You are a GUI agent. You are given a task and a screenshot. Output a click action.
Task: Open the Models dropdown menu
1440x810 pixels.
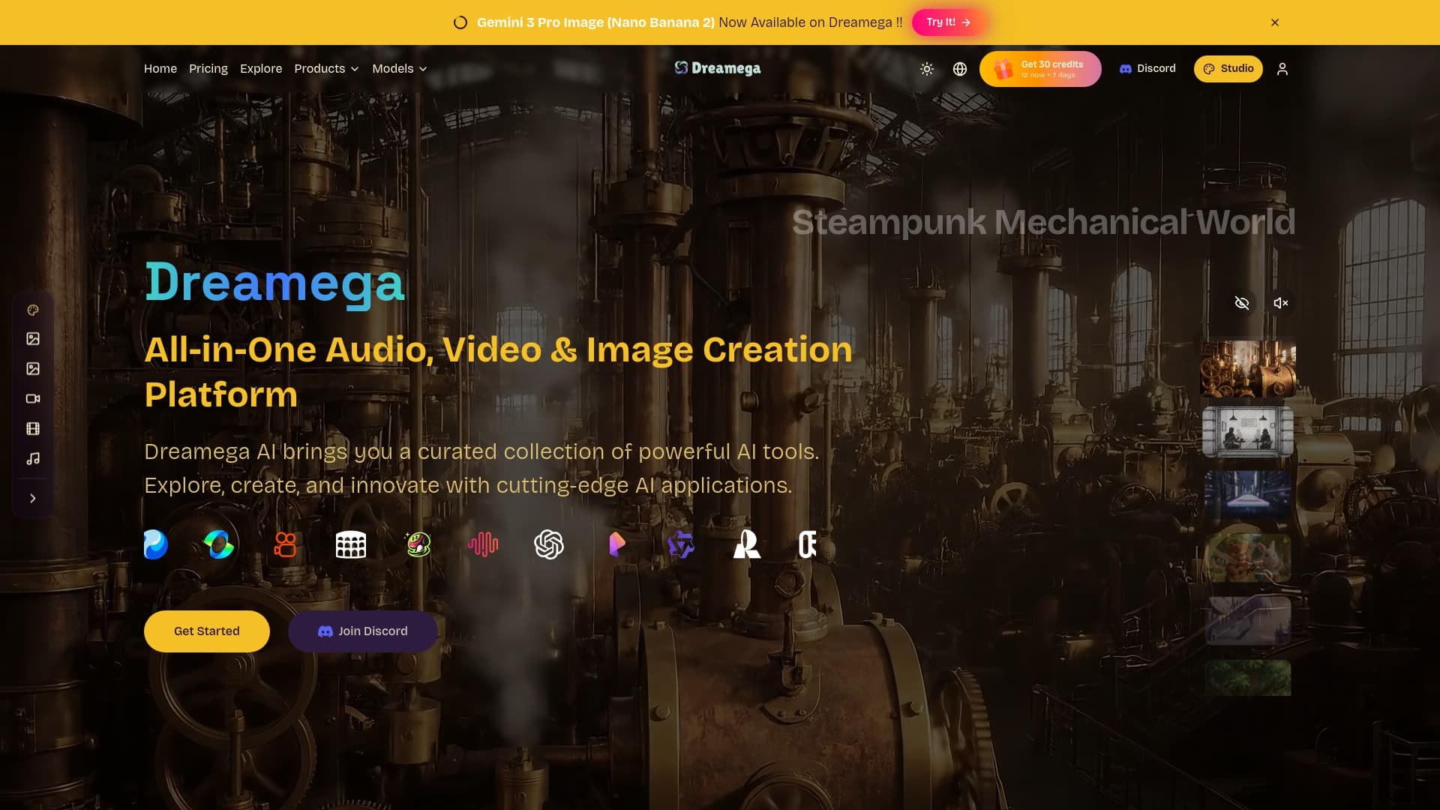(x=398, y=68)
